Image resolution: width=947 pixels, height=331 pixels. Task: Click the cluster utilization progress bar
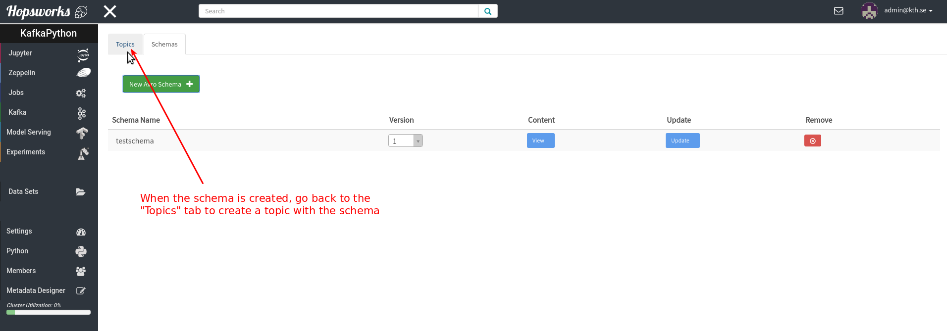click(x=49, y=312)
